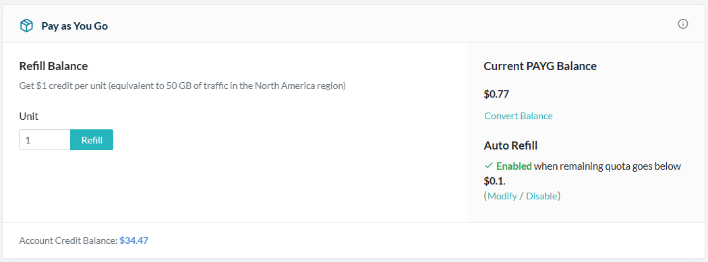This screenshot has width=708, height=262.
Task: Click the Auto Refill heading
Action: pyautogui.click(x=510, y=145)
